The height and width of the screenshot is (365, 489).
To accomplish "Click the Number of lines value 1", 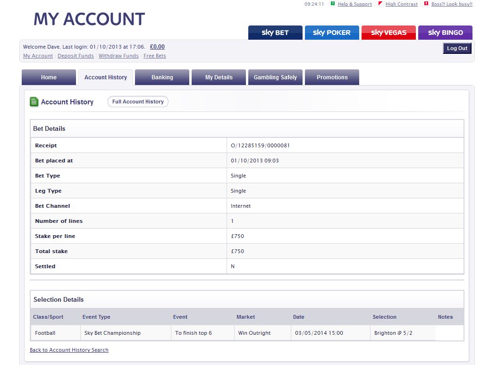I will point(232,221).
